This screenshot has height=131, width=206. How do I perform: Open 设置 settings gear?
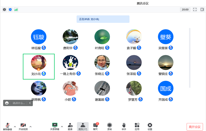[150, 127]
